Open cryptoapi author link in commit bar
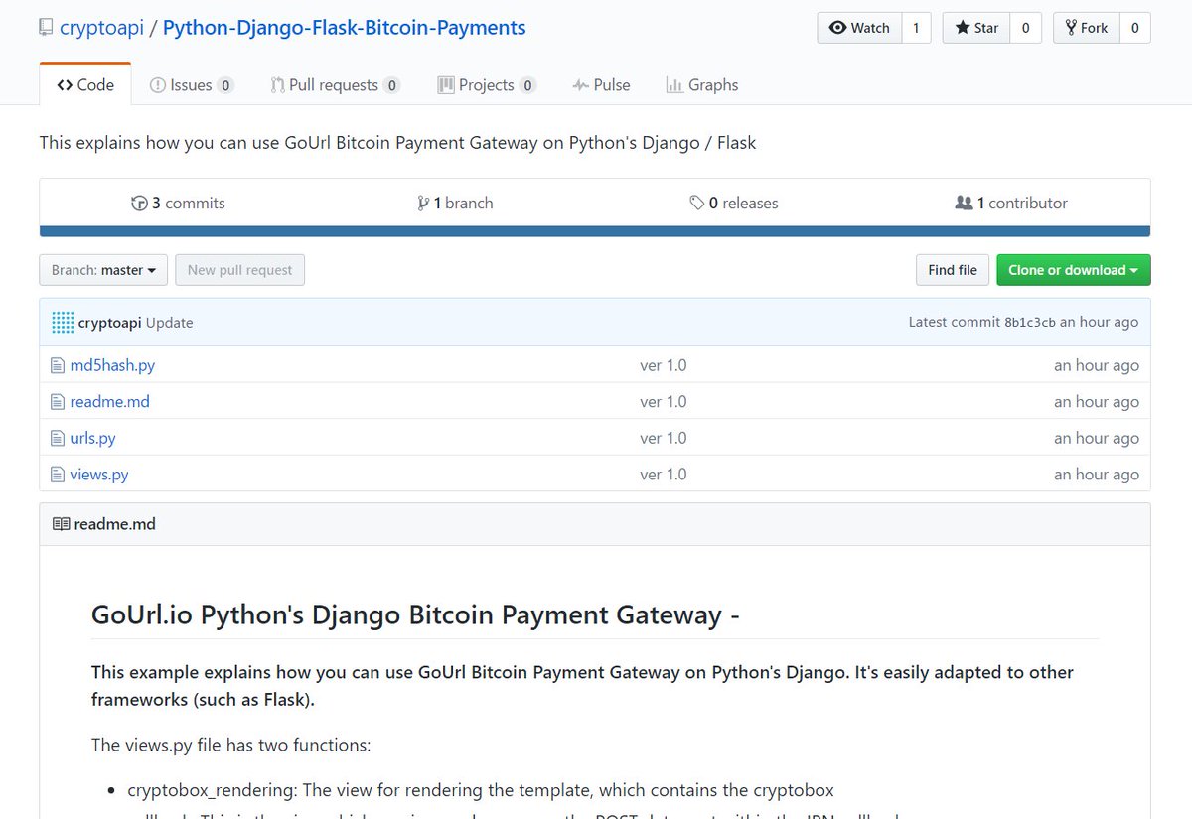The image size is (1192, 819). pos(110,323)
